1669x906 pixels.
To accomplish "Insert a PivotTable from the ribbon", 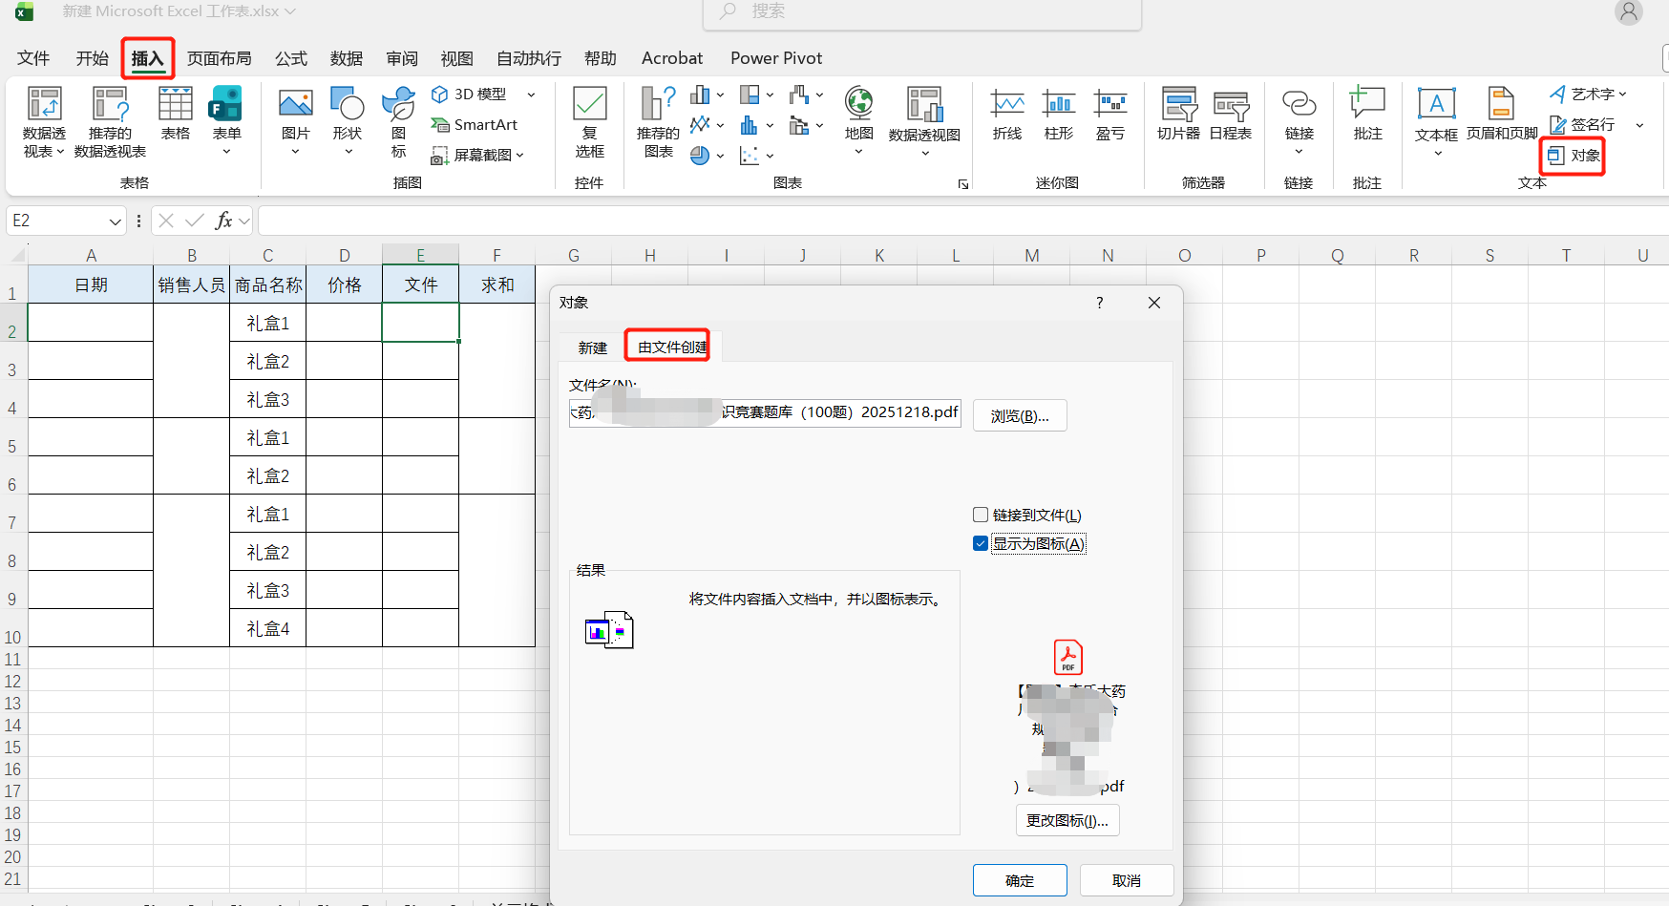I will 44,121.
